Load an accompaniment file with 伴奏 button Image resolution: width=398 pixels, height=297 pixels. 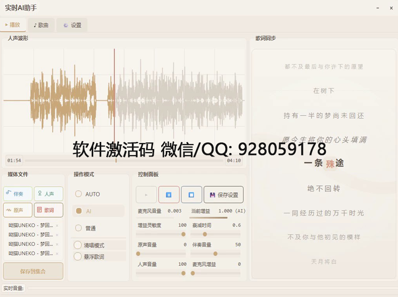coord(18,194)
